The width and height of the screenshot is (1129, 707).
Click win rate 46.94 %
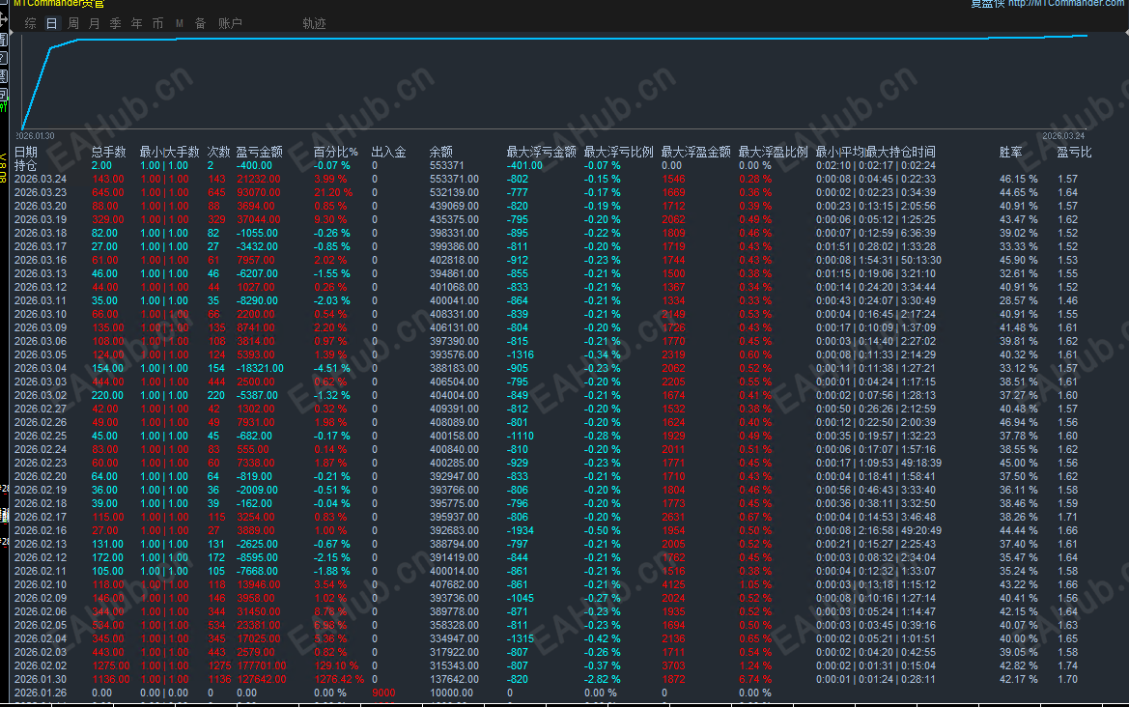point(1018,423)
